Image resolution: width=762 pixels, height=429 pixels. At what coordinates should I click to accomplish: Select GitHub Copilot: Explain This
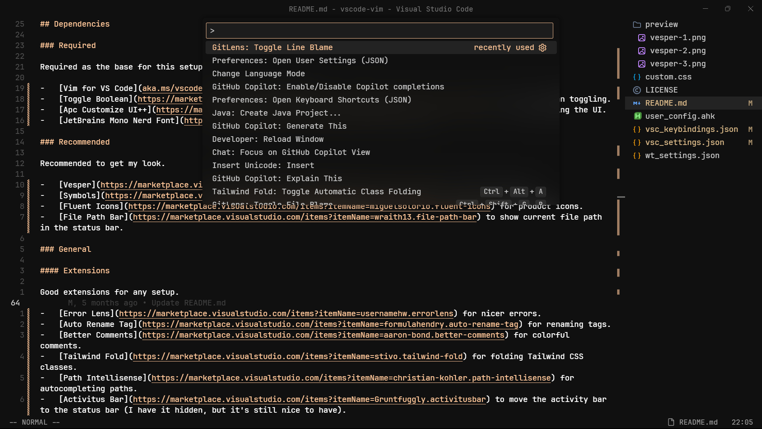(381, 179)
